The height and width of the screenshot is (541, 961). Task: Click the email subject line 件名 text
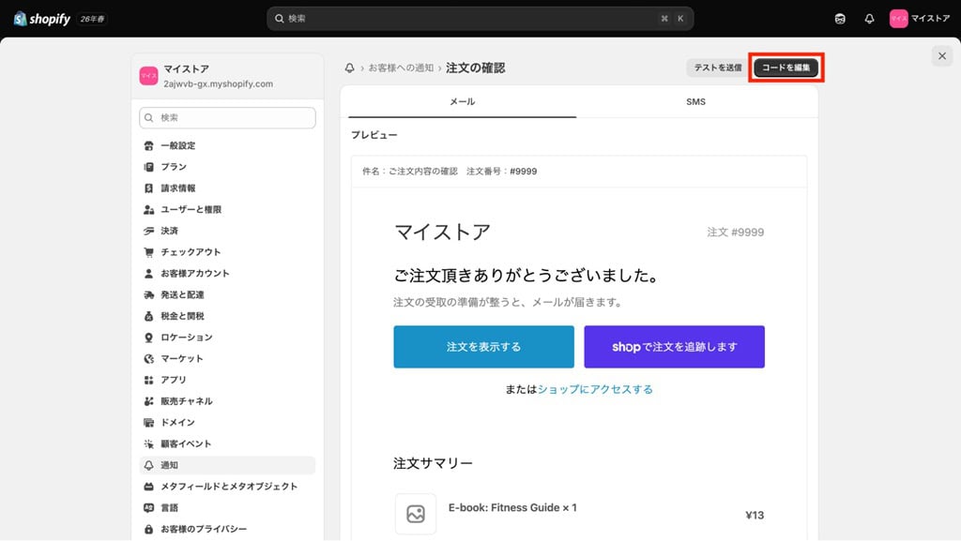450,172
